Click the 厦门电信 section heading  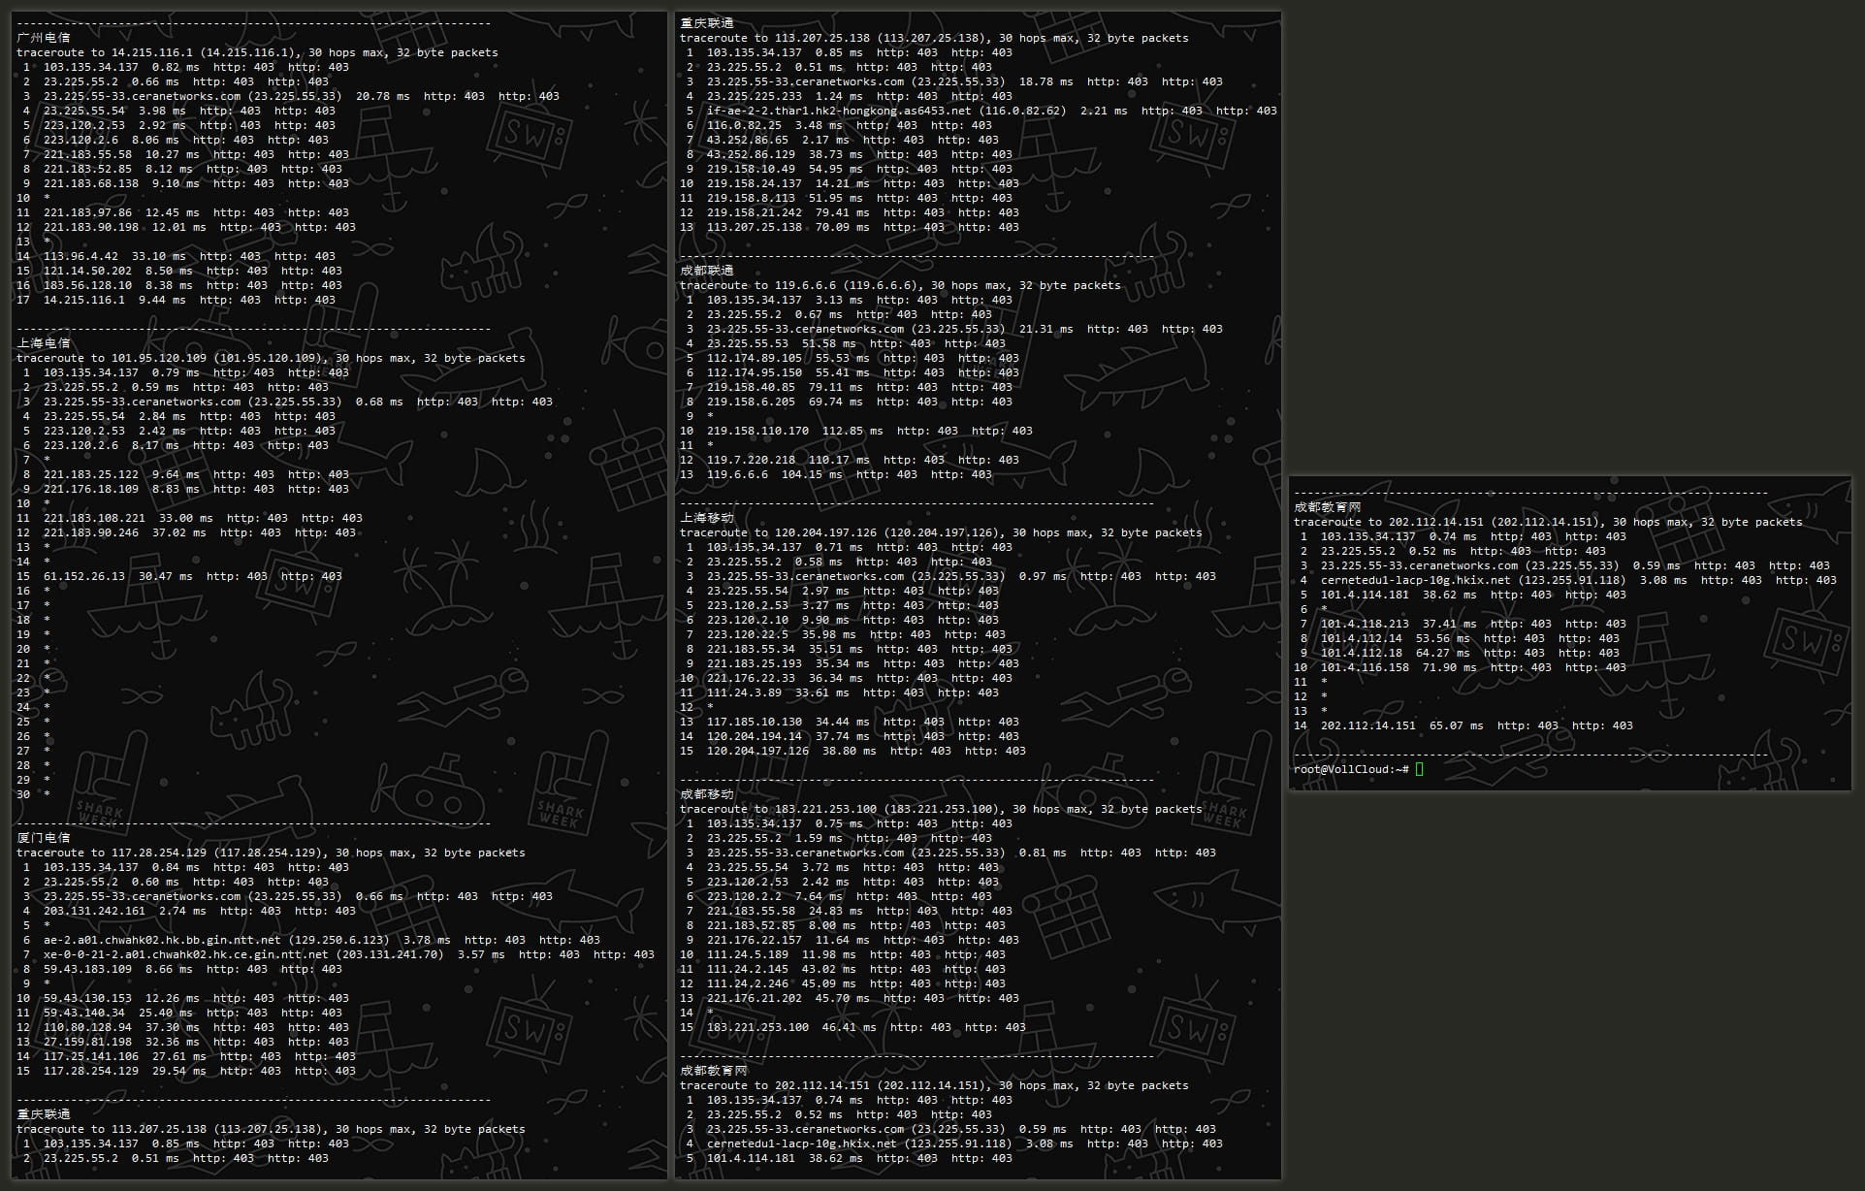tap(44, 838)
